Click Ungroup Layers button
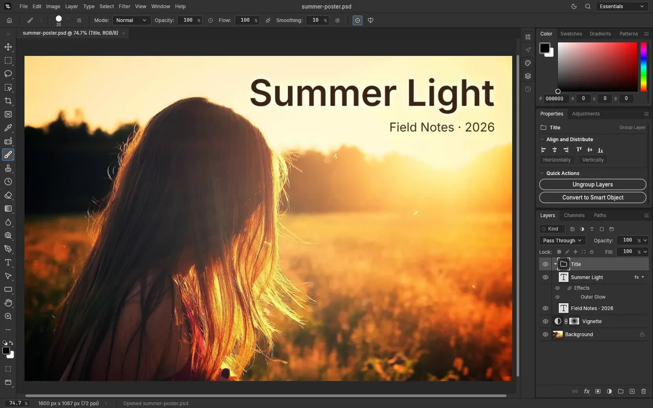The width and height of the screenshot is (653, 408). 593,184
